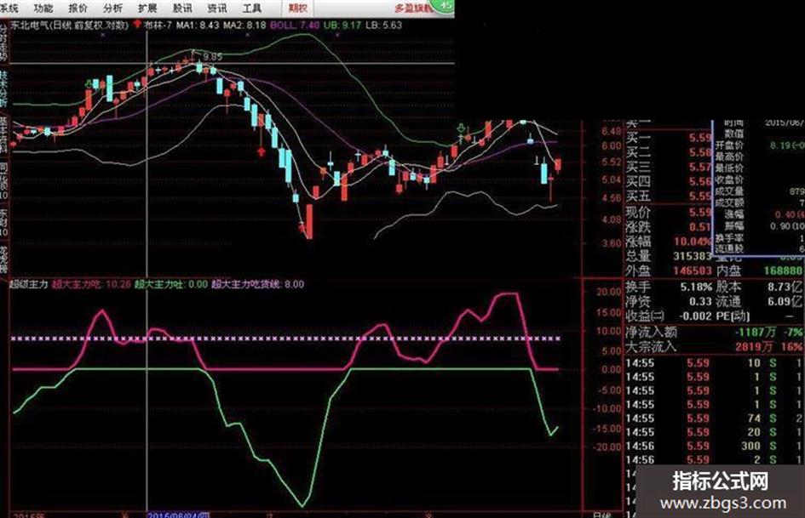Open the 系统 menu

[x=8, y=8]
